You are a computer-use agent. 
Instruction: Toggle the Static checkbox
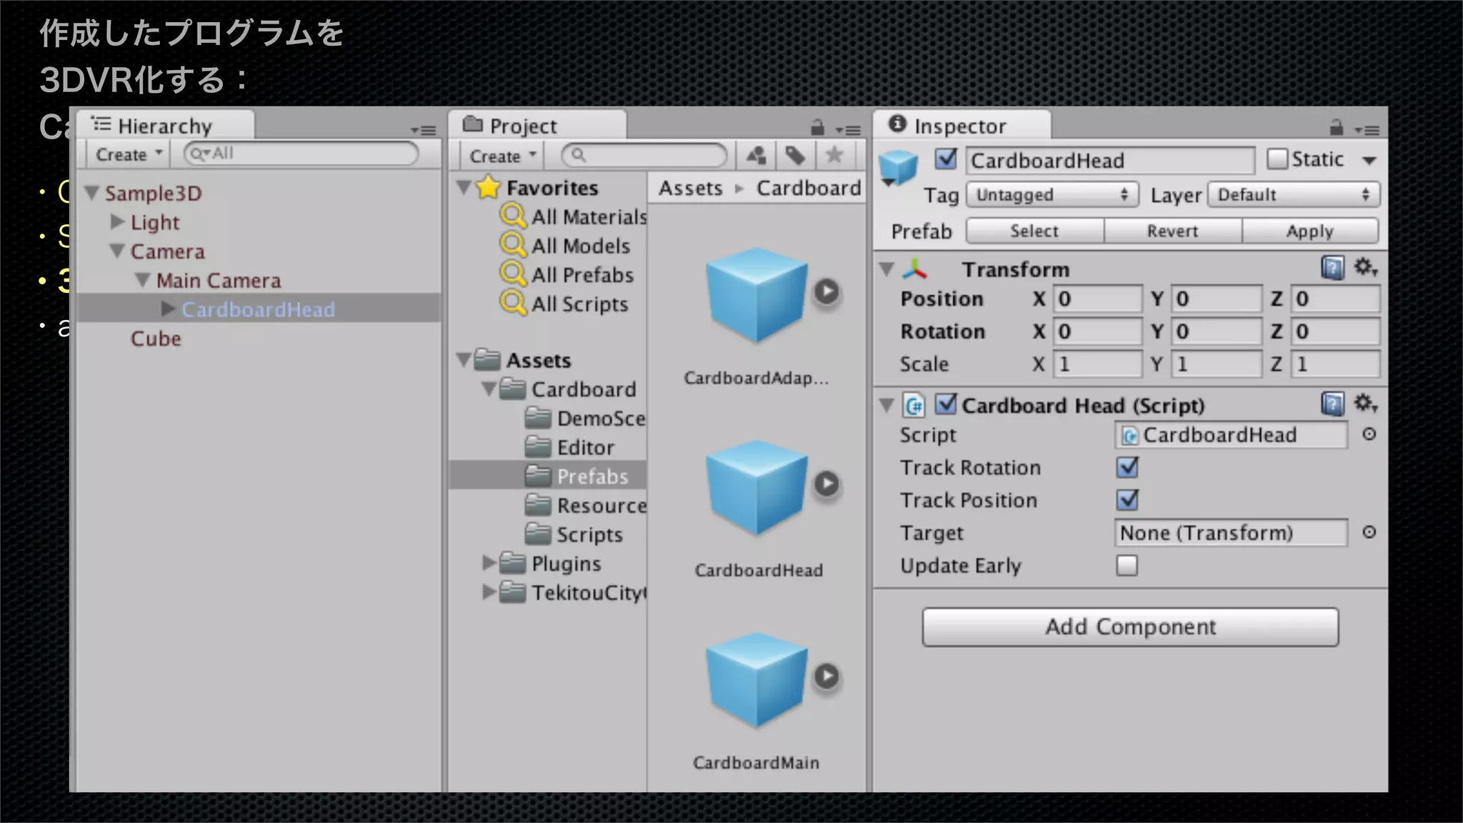(x=1277, y=159)
